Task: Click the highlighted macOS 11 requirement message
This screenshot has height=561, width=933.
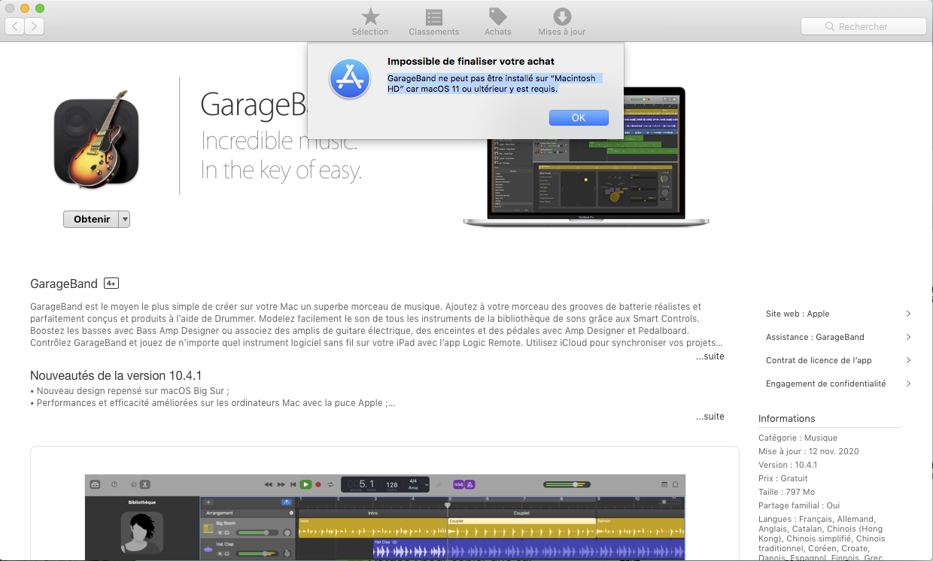Action: (x=494, y=83)
